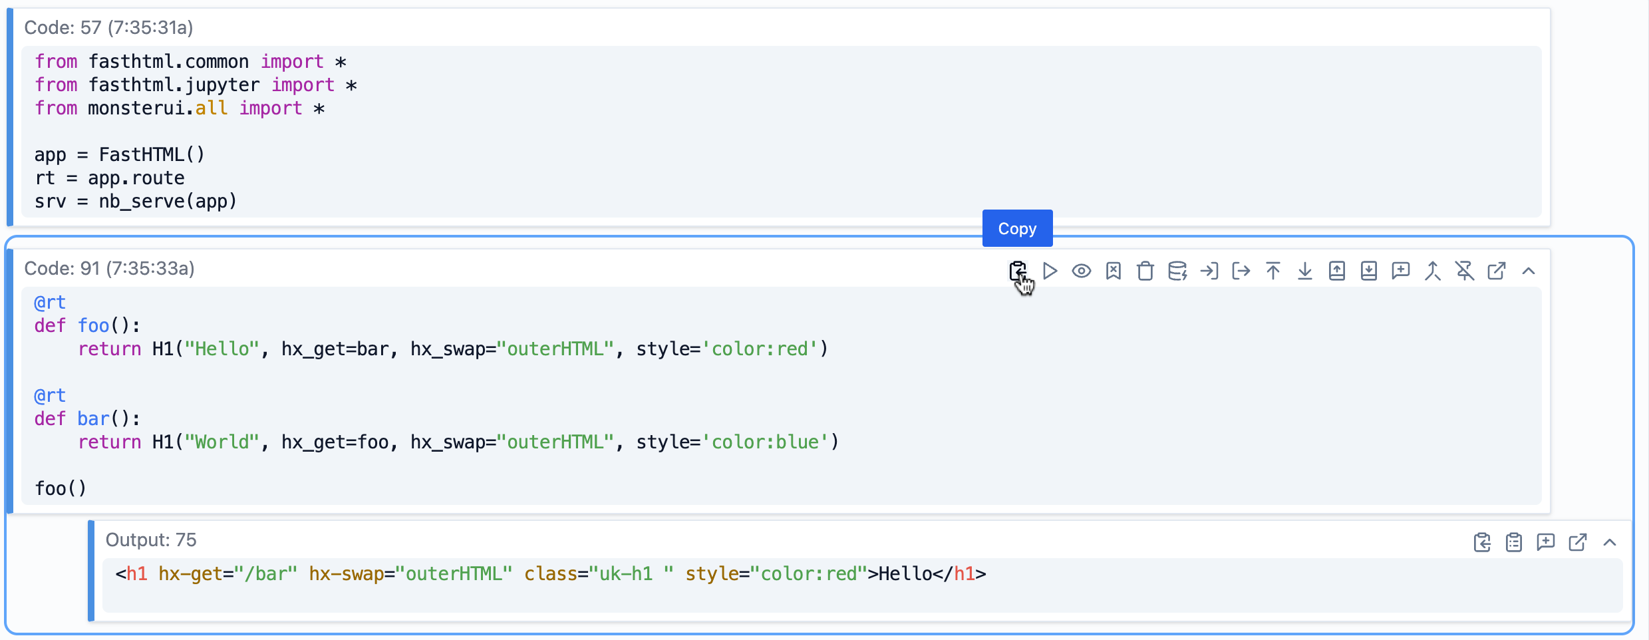Click the merge arrows icon in cell toolbar
The width and height of the screenshot is (1649, 640).
click(x=1432, y=271)
